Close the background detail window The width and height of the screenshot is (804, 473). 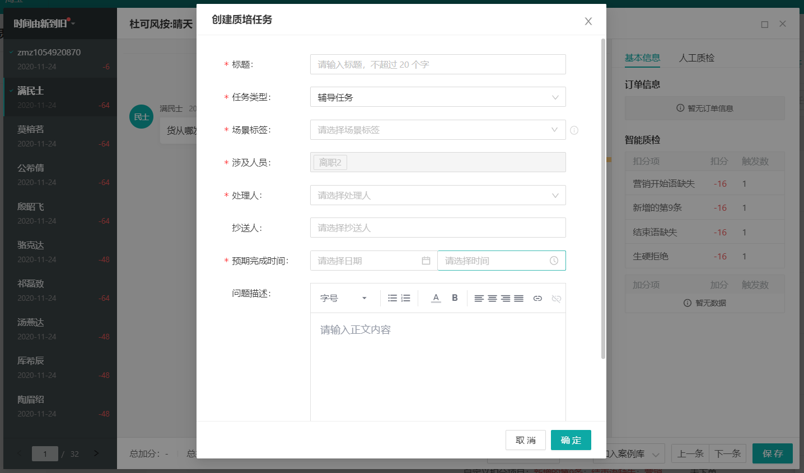click(x=783, y=24)
